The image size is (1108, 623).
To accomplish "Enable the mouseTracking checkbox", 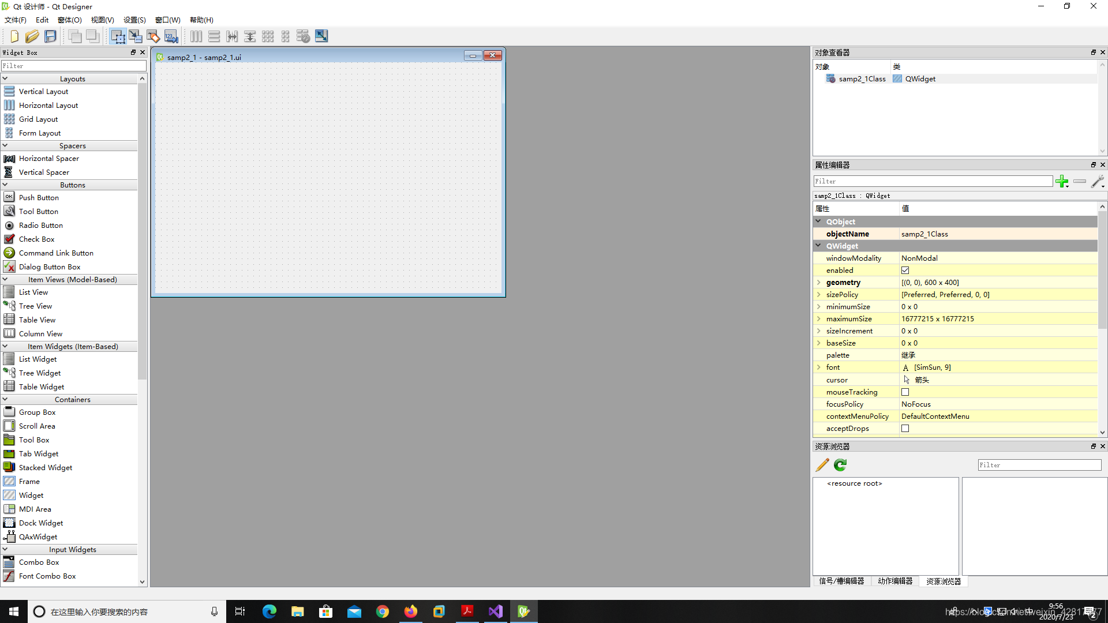I will coord(905,392).
